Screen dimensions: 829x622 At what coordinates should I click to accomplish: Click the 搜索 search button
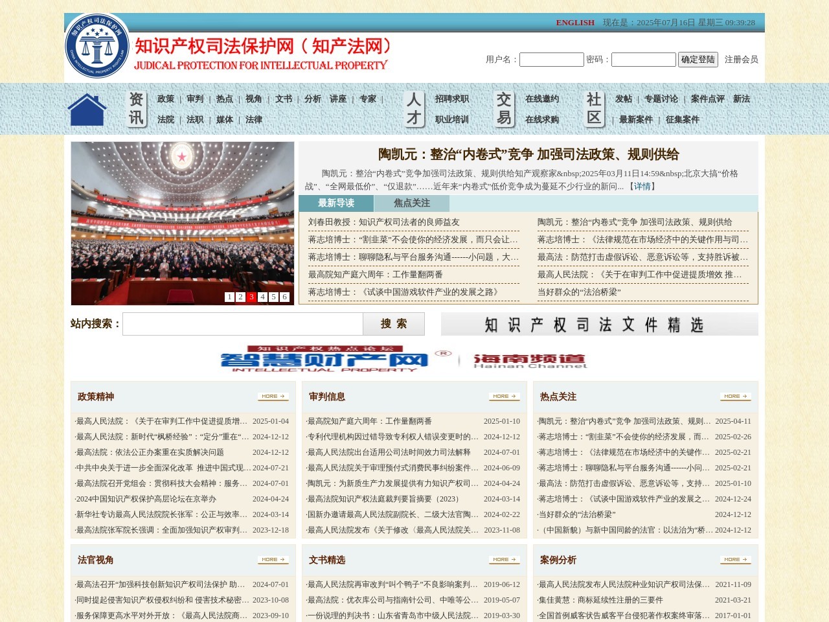pos(394,324)
